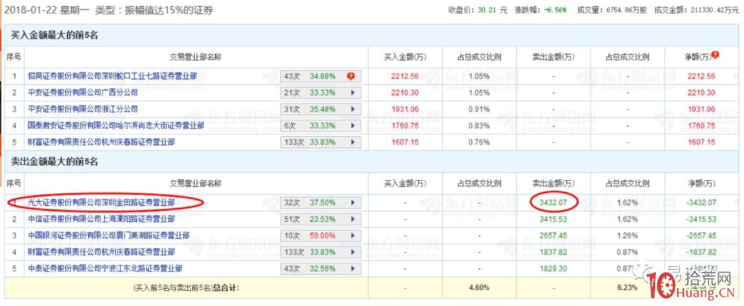Click the 1.26% ratio cell
The image size is (744, 306).
point(628,235)
